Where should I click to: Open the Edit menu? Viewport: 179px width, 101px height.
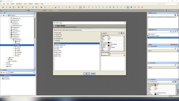pos(8,4)
